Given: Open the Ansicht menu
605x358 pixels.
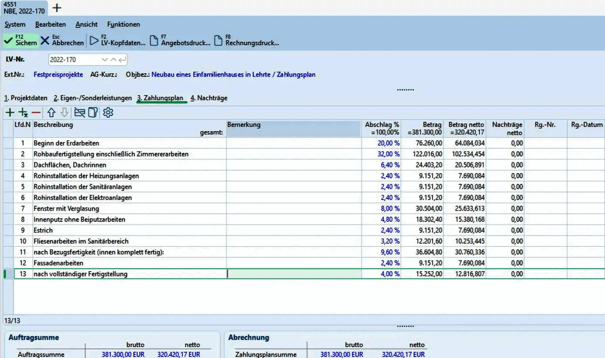Looking at the screenshot, I should 86,24.
